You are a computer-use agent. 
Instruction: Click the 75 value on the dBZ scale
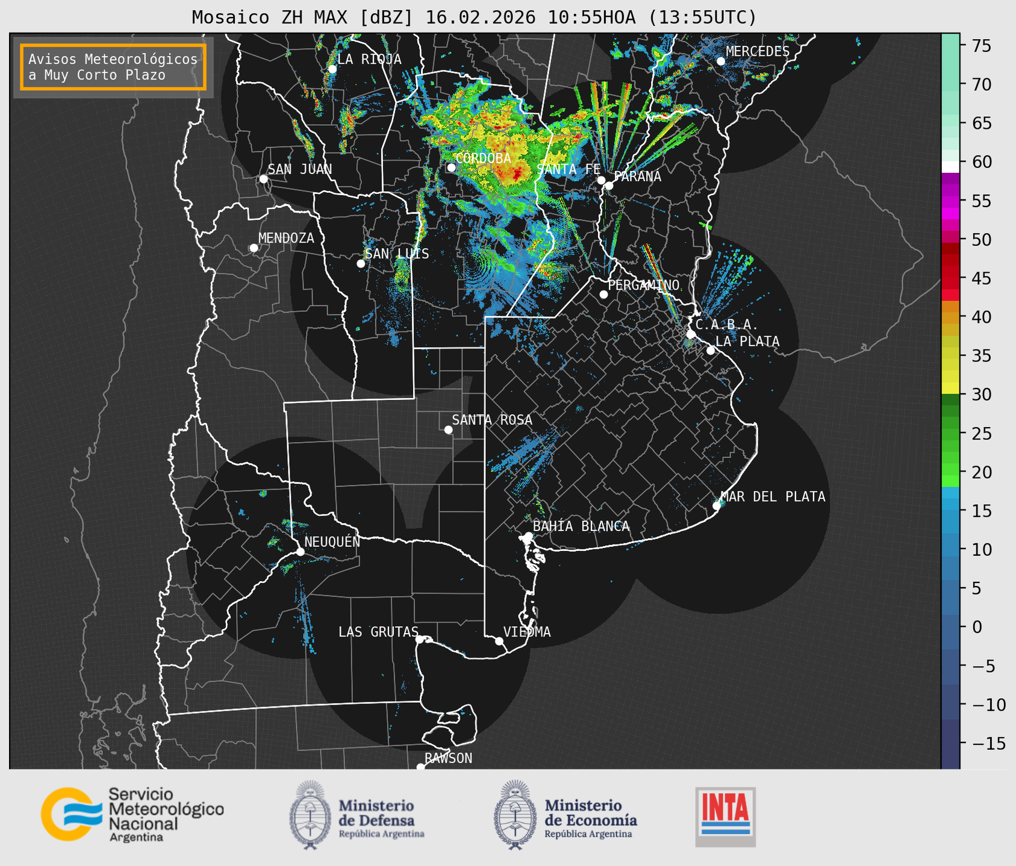tap(981, 46)
